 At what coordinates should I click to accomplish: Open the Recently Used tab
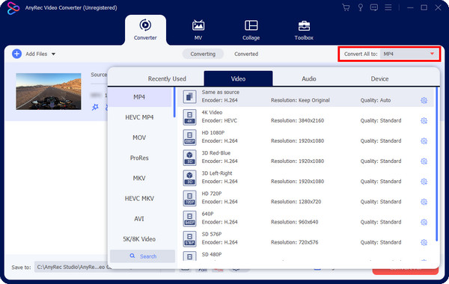(x=167, y=78)
